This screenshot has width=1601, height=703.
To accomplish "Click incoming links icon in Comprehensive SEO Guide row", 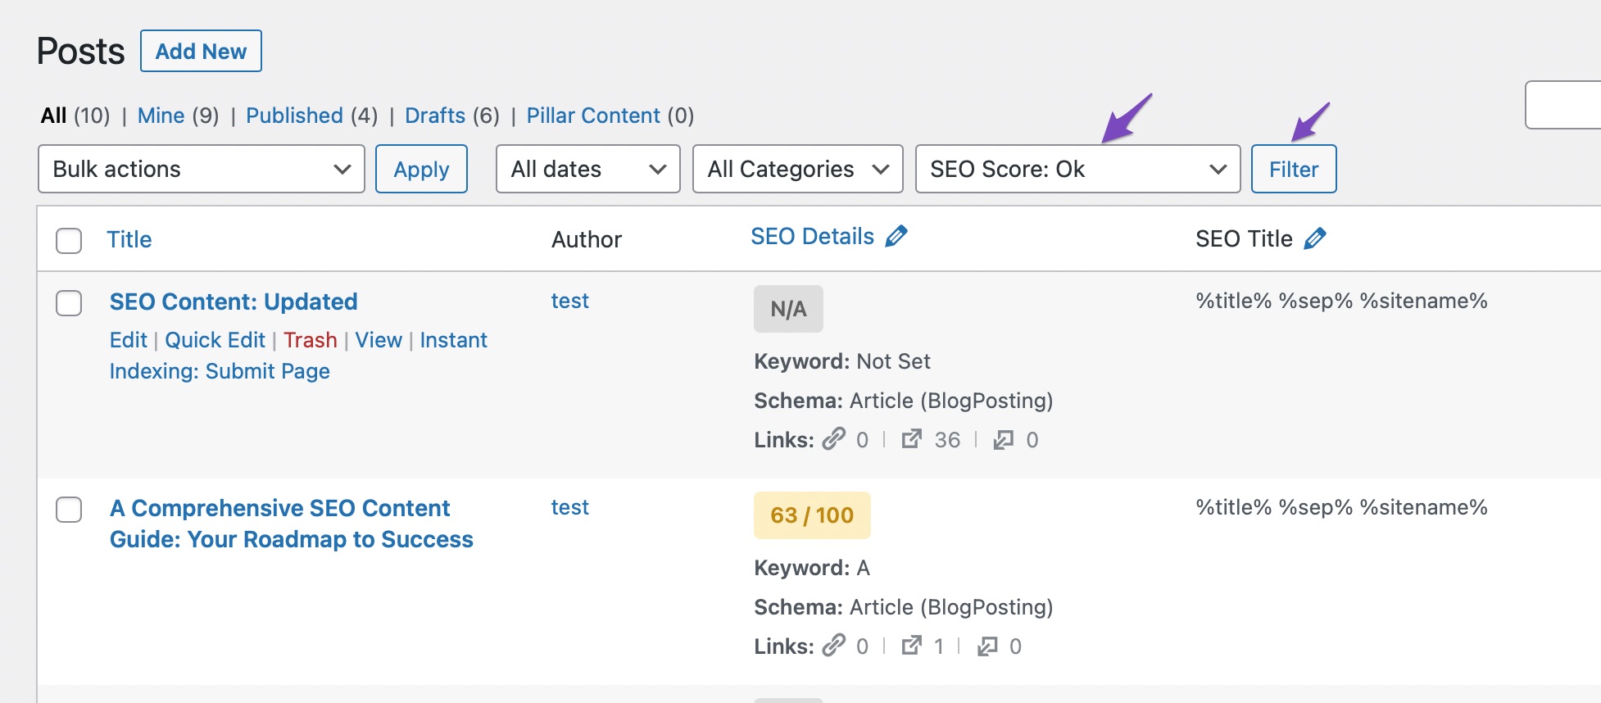I will tap(986, 646).
